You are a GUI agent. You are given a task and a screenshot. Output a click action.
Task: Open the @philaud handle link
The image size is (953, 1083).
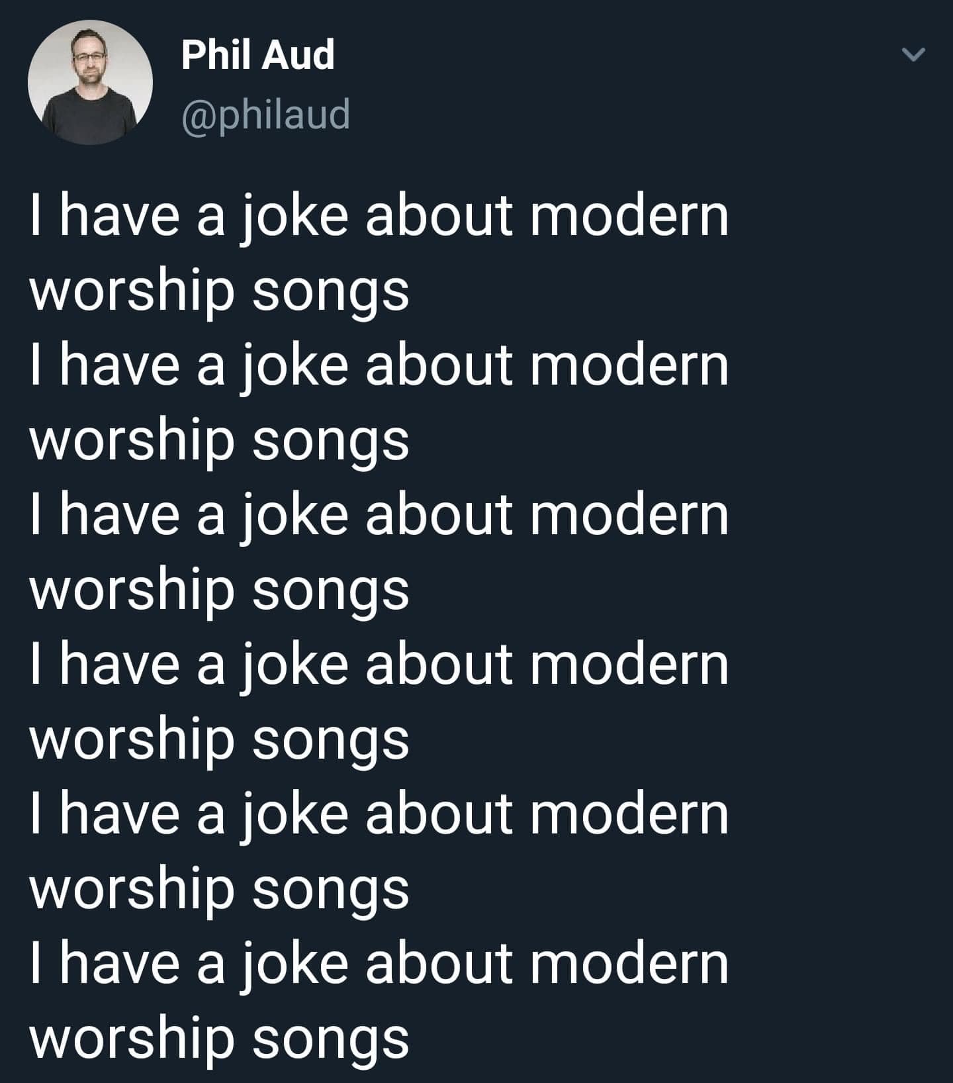(265, 115)
